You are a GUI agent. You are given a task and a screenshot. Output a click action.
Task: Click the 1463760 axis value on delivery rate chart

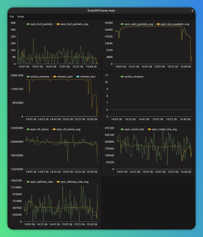[x=16, y=180]
